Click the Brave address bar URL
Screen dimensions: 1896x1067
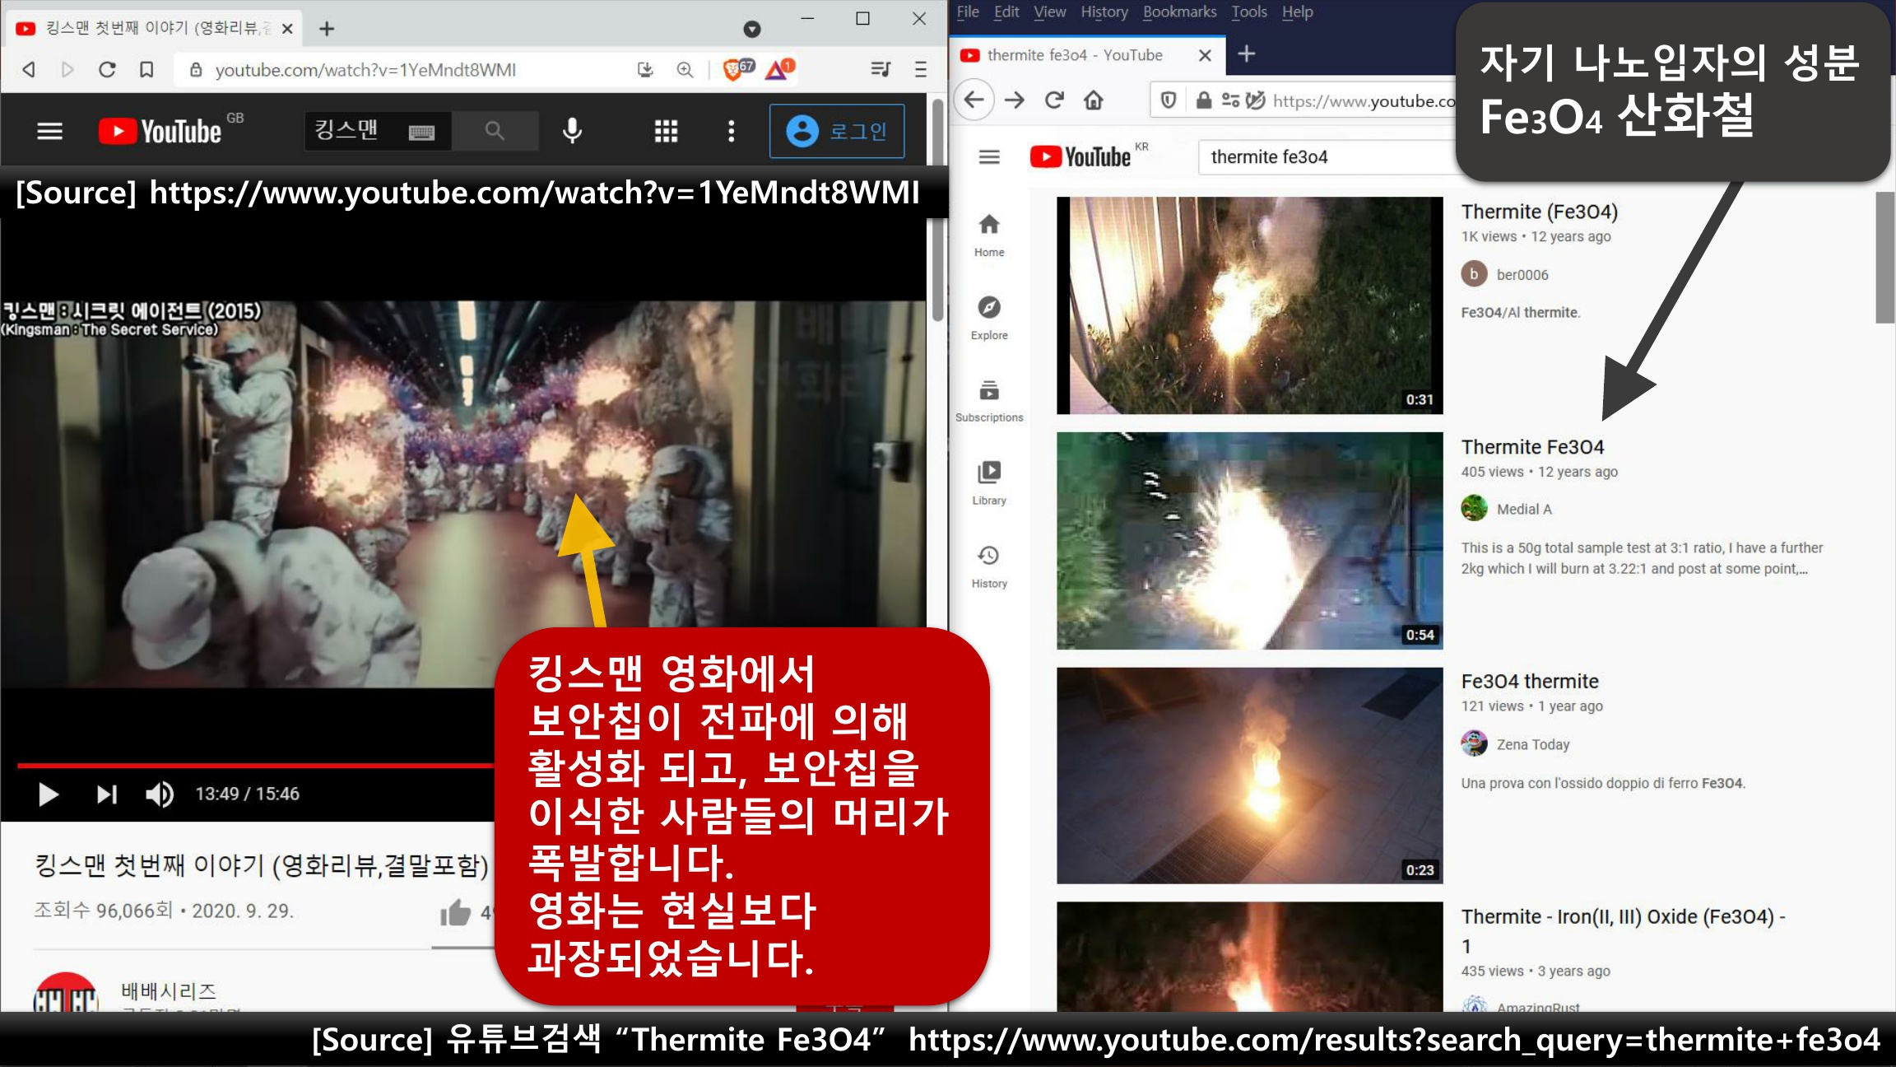pyautogui.click(x=365, y=70)
